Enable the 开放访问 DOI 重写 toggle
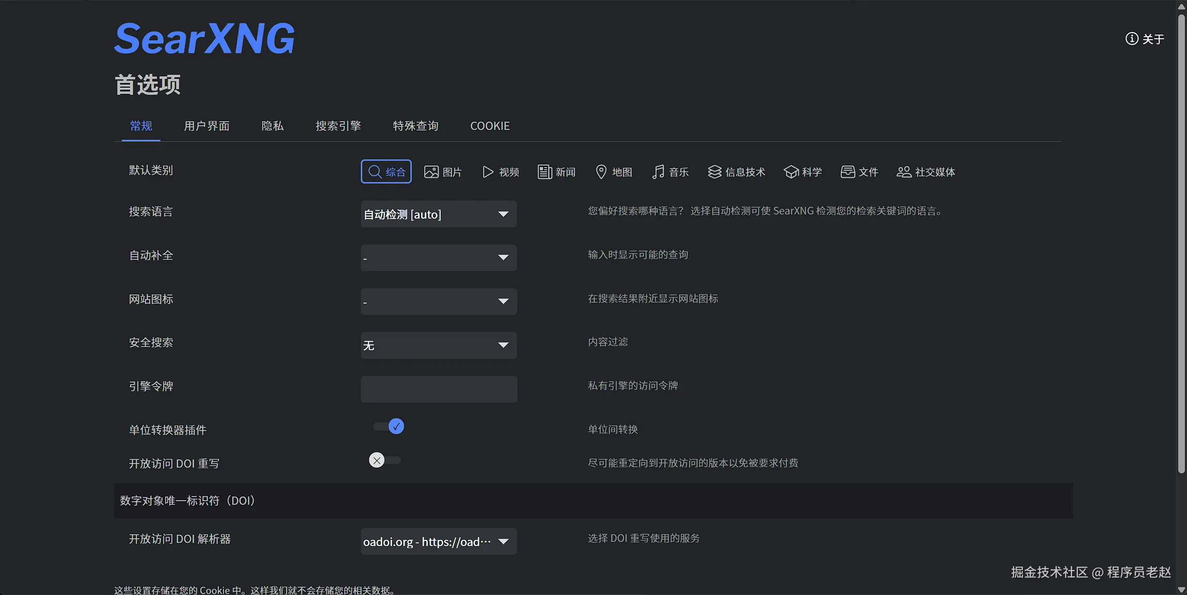Image resolution: width=1187 pixels, height=595 pixels. (385, 460)
